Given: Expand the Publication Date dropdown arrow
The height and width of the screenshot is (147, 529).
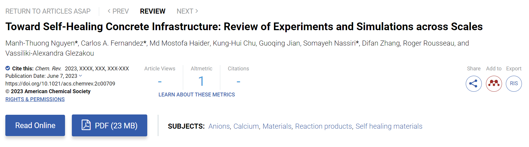Looking at the screenshot, I should [x=80, y=76].
